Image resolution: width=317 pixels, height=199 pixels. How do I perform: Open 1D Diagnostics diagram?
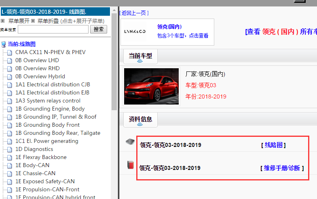[34, 149]
